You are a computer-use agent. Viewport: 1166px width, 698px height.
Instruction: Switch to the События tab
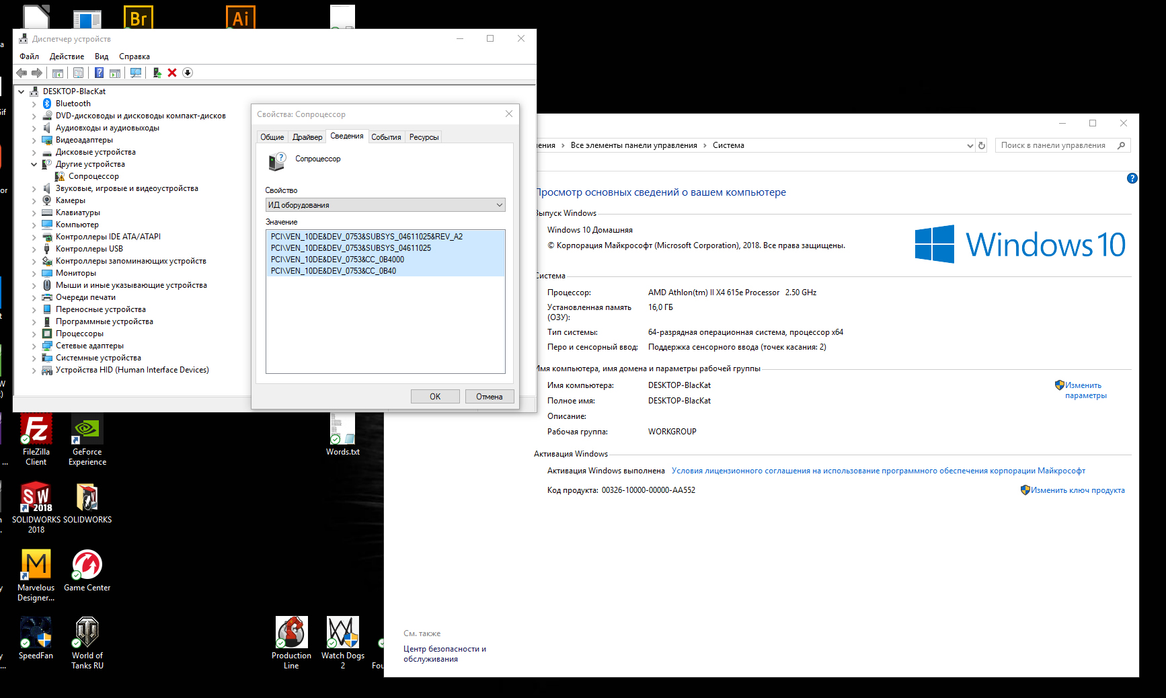click(x=386, y=137)
